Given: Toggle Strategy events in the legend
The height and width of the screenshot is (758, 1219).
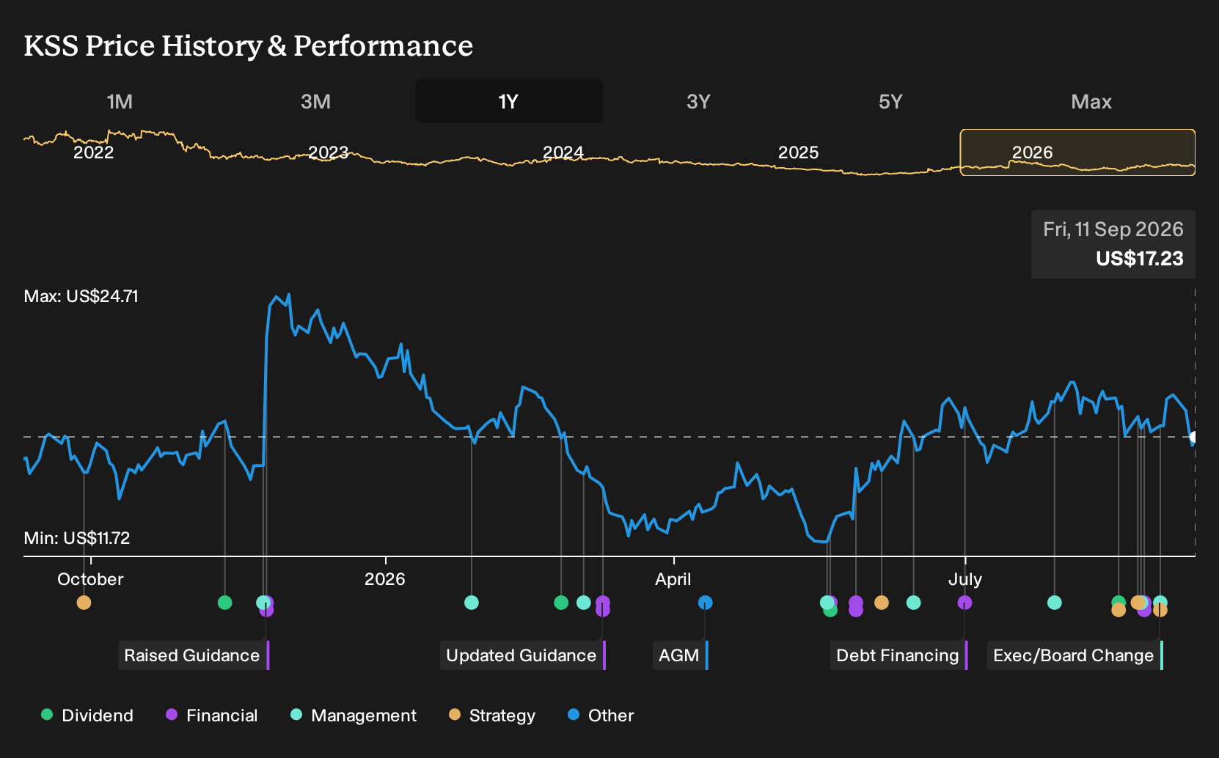Looking at the screenshot, I should (x=492, y=715).
